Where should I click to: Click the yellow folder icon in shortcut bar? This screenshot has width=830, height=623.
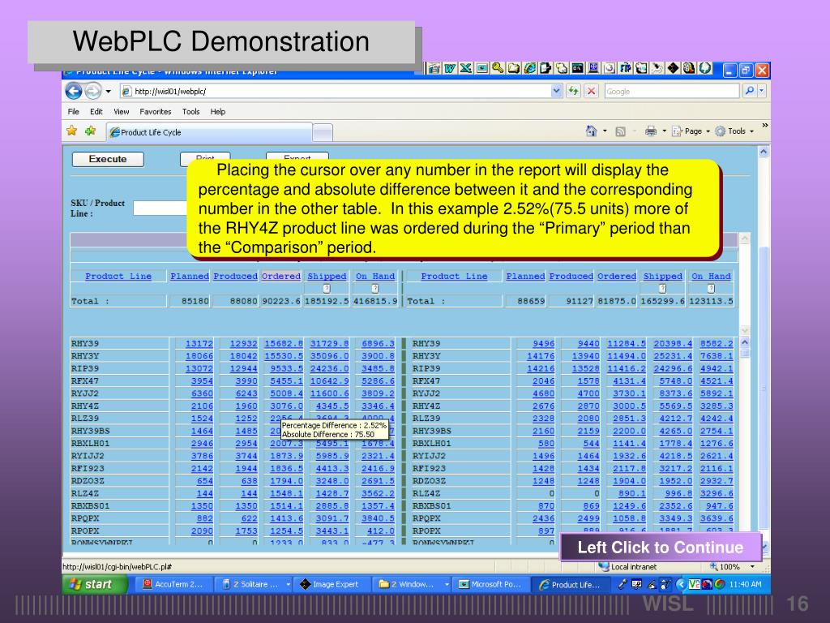tap(513, 68)
